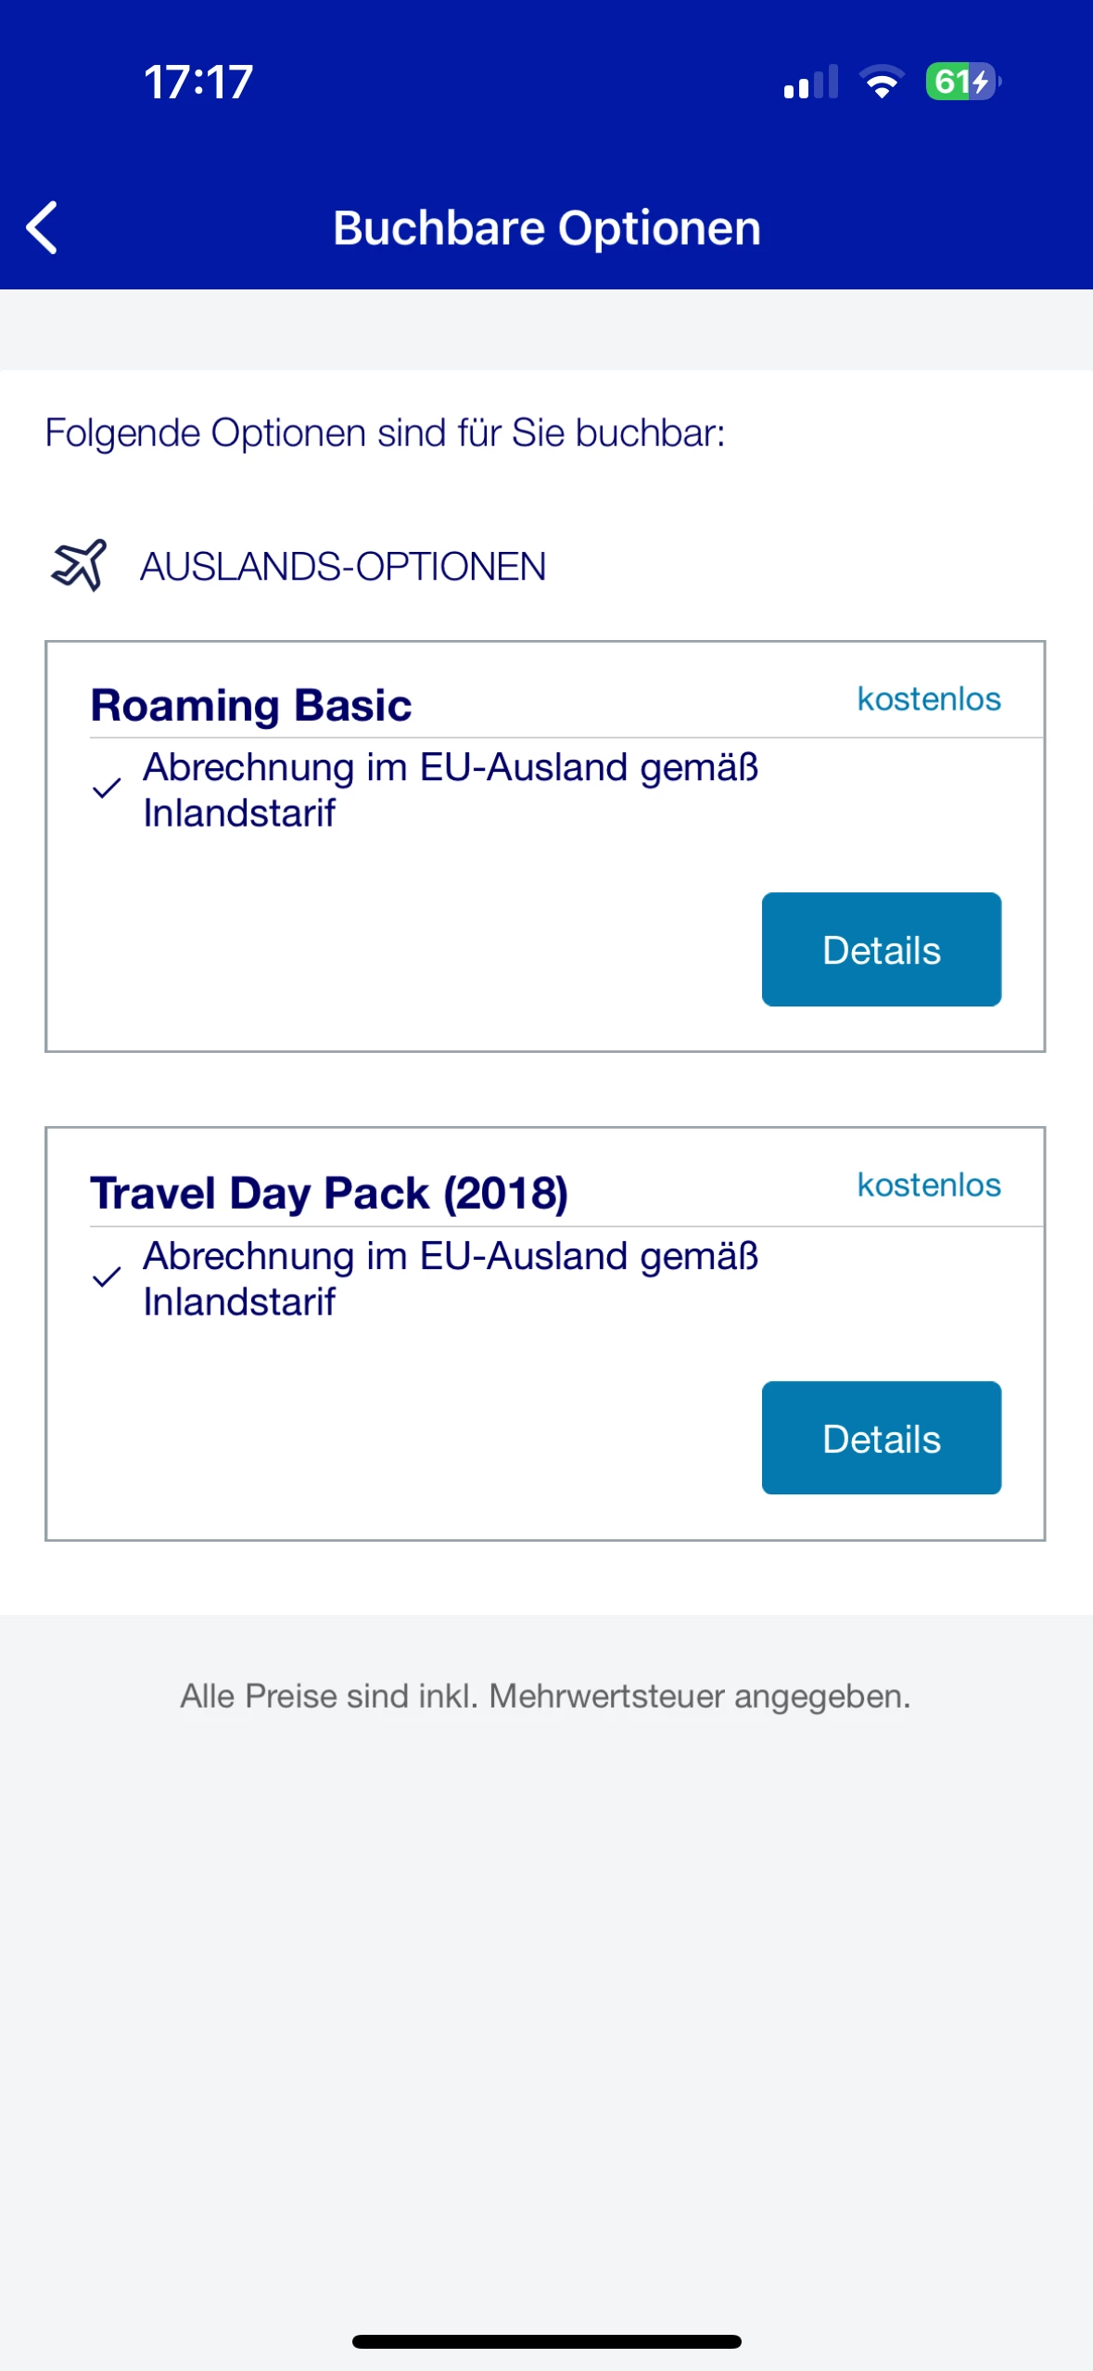Select the Travel Day Pack (2018) title

pos(329,1193)
